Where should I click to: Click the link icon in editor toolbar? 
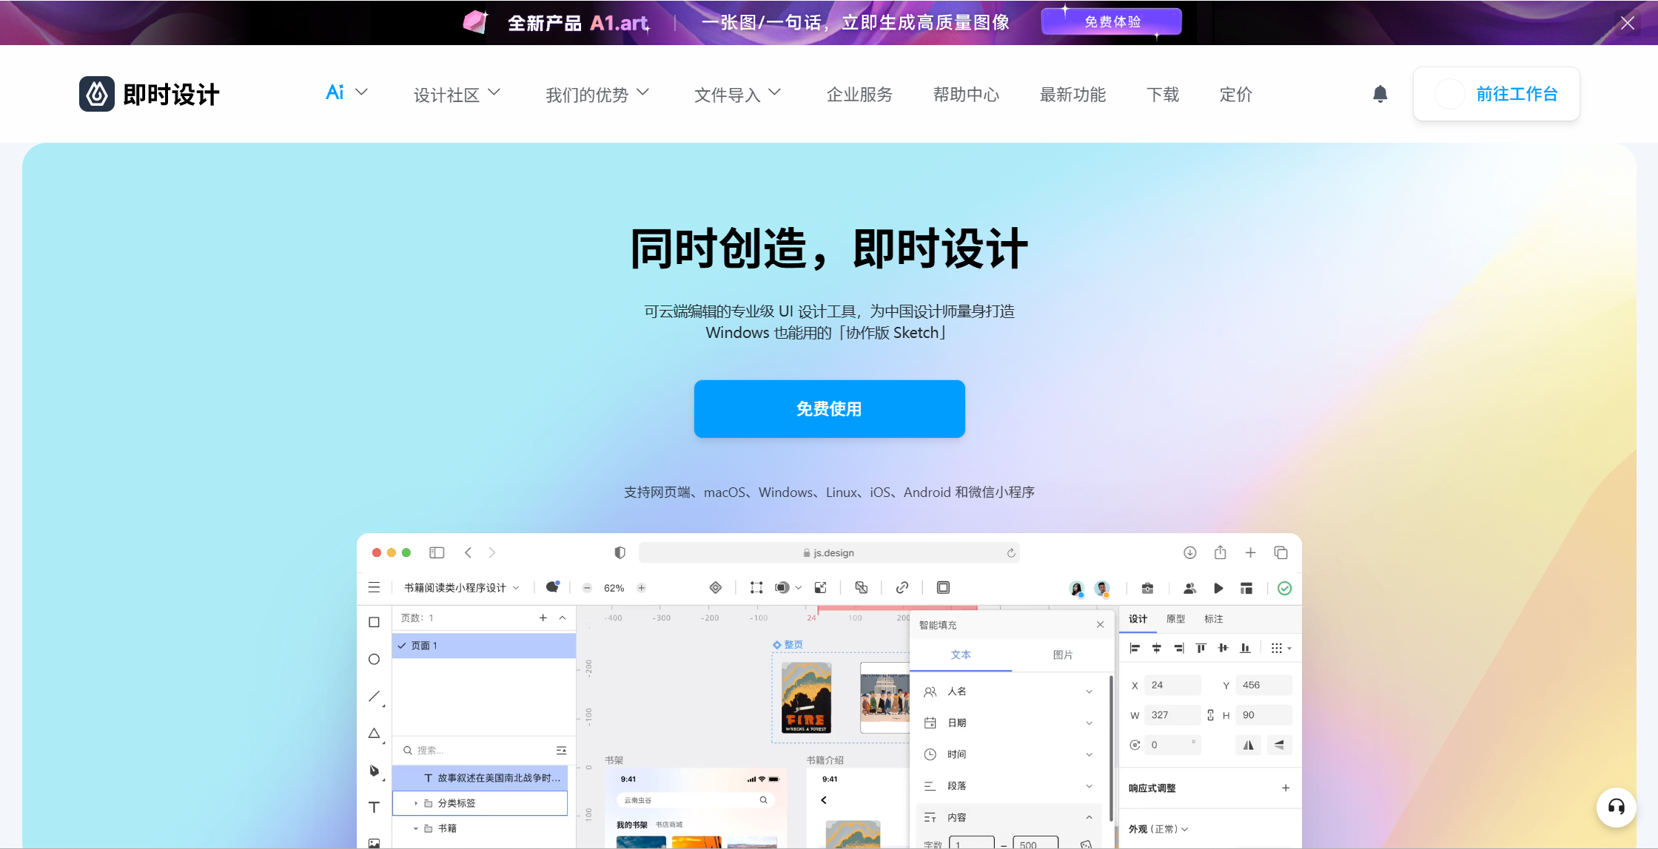[x=902, y=588]
